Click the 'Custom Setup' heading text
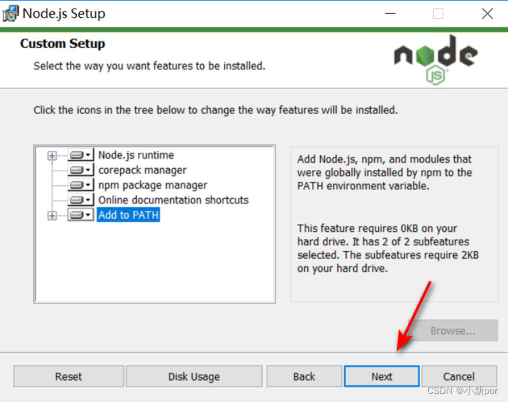The width and height of the screenshot is (508, 402). pyautogui.click(x=63, y=43)
